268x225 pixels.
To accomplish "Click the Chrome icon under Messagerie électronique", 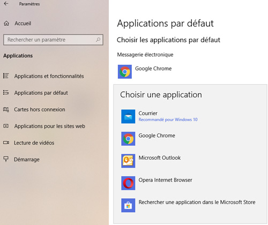I will coord(125,72).
